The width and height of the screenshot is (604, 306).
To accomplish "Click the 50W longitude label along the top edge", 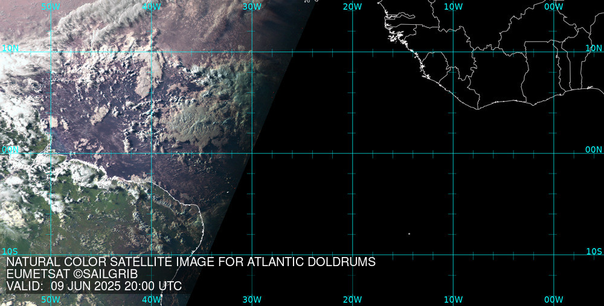I will coord(51,7).
